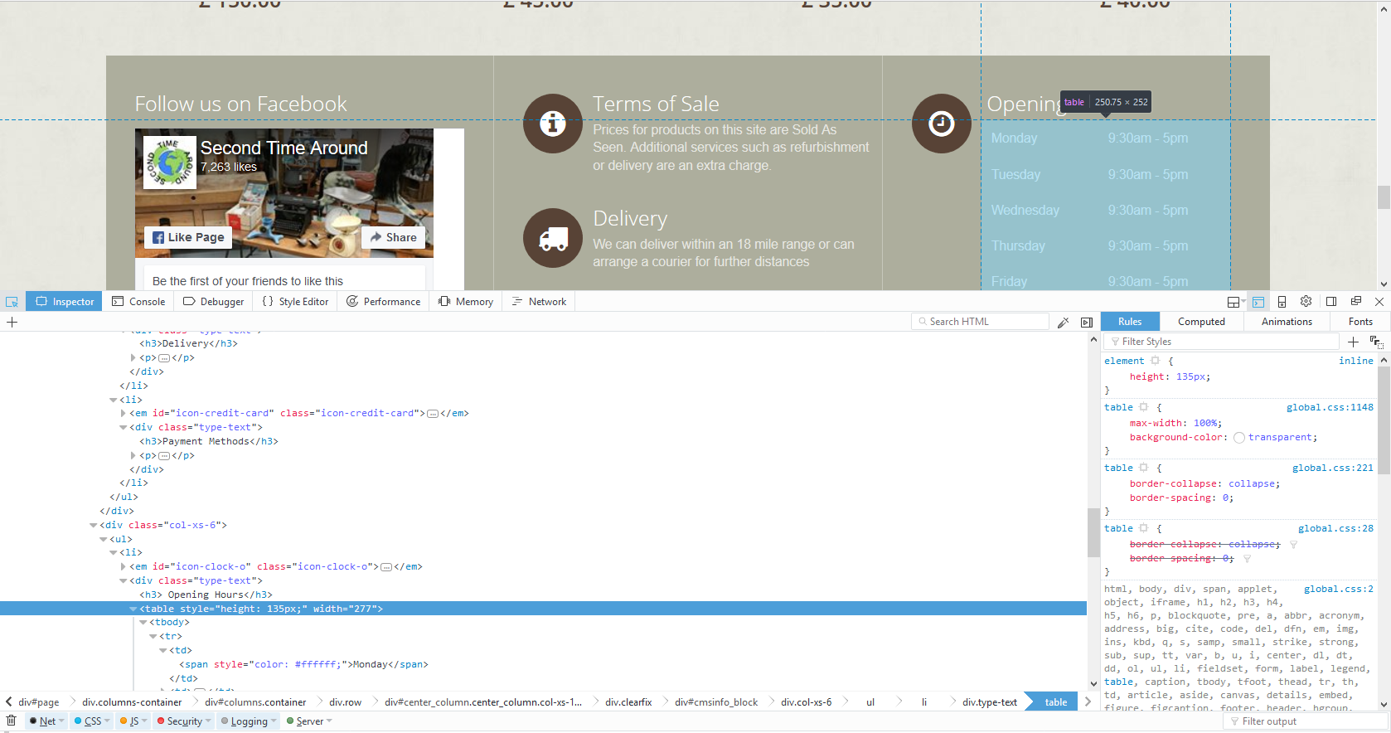Switch to Fonts tab

pyautogui.click(x=1360, y=322)
